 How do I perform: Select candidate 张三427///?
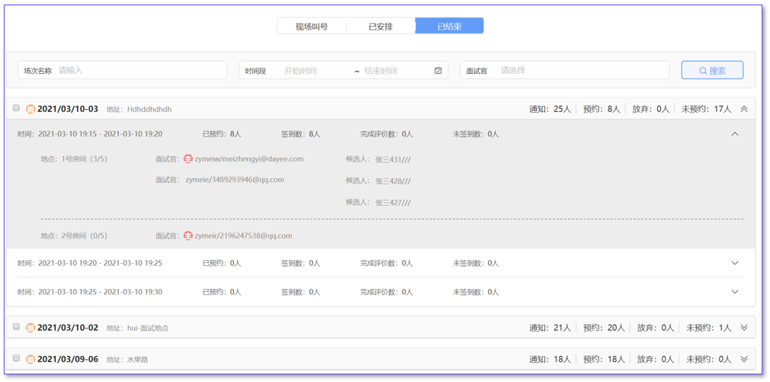tap(393, 202)
